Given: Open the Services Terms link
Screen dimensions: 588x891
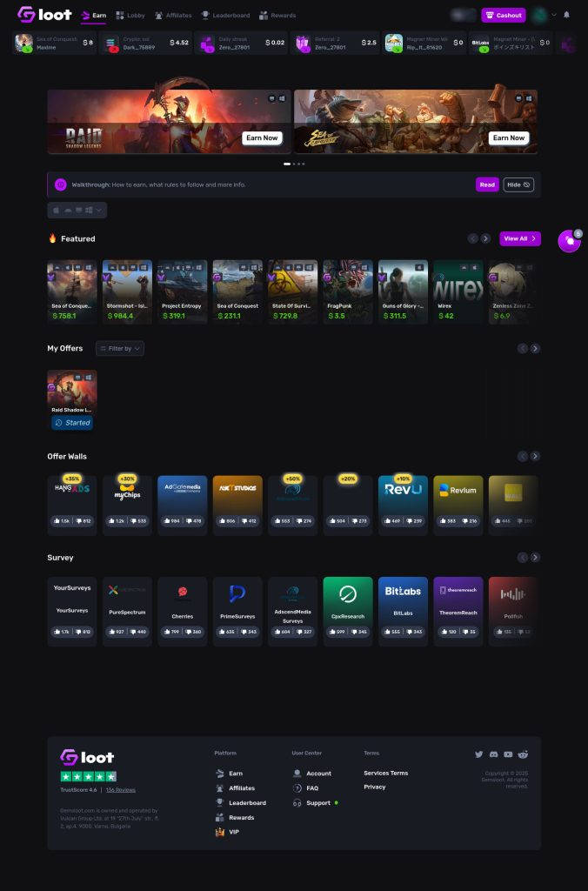Looking at the screenshot, I should (385, 773).
